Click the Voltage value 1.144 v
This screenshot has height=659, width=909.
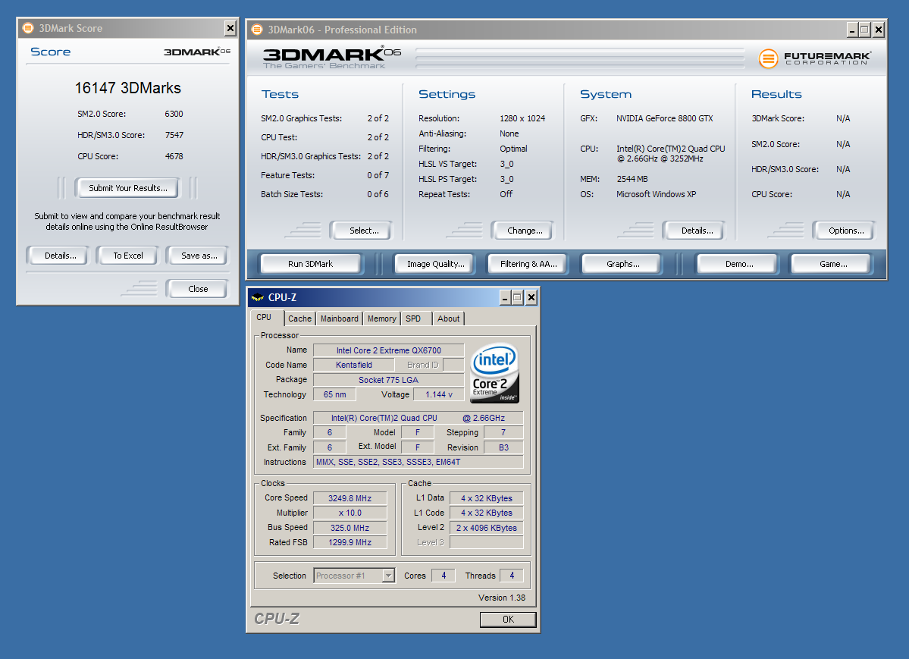click(x=439, y=394)
